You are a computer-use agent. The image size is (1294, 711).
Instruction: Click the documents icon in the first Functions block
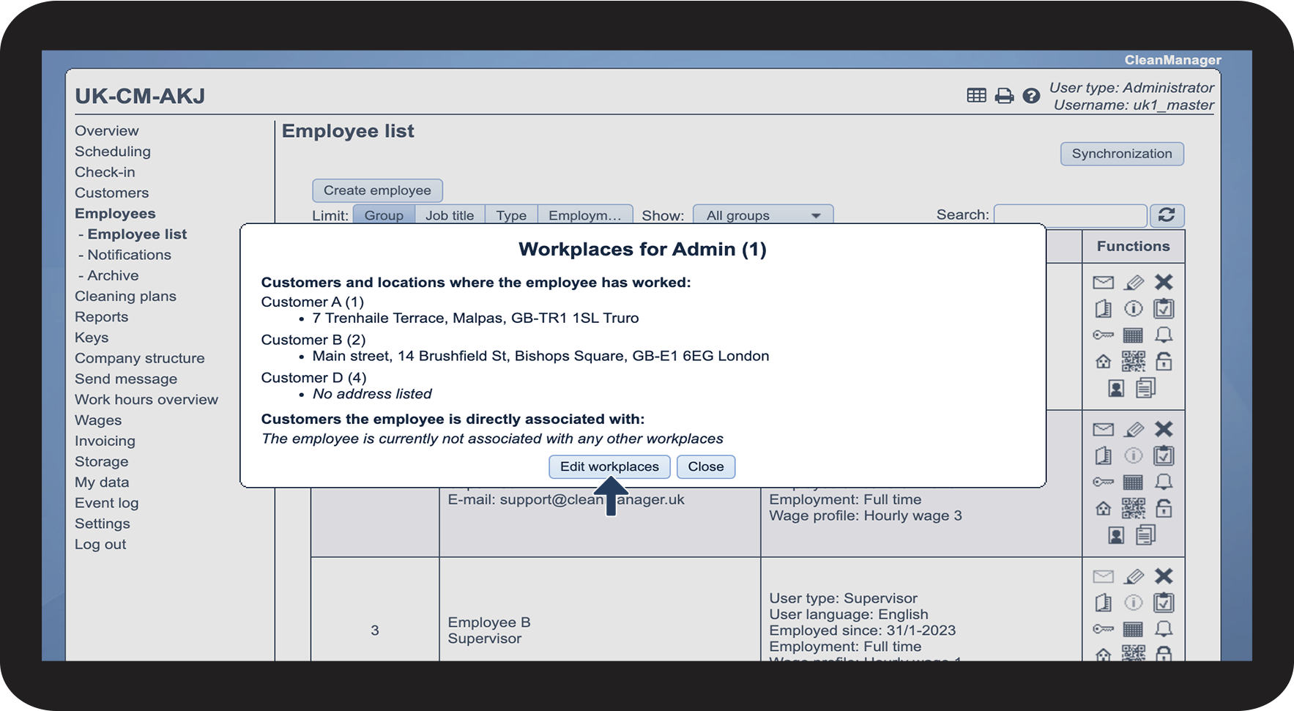[1146, 388]
